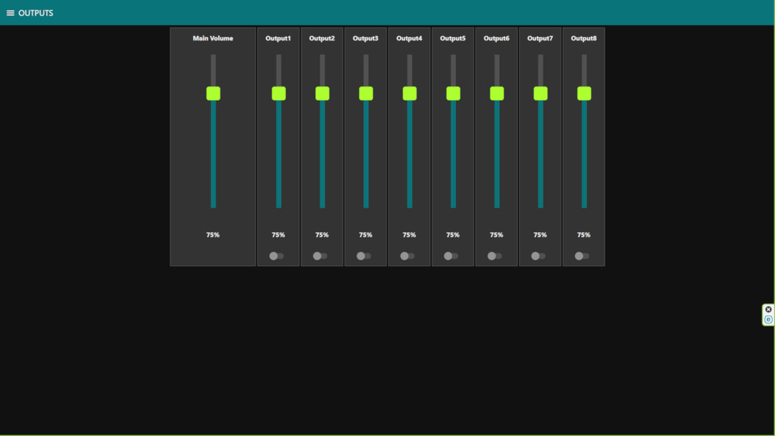This screenshot has height=436, width=775.
Task: Turn on the Output4 toggle switch
Action: pyautogui.click(x=408, y=256)
